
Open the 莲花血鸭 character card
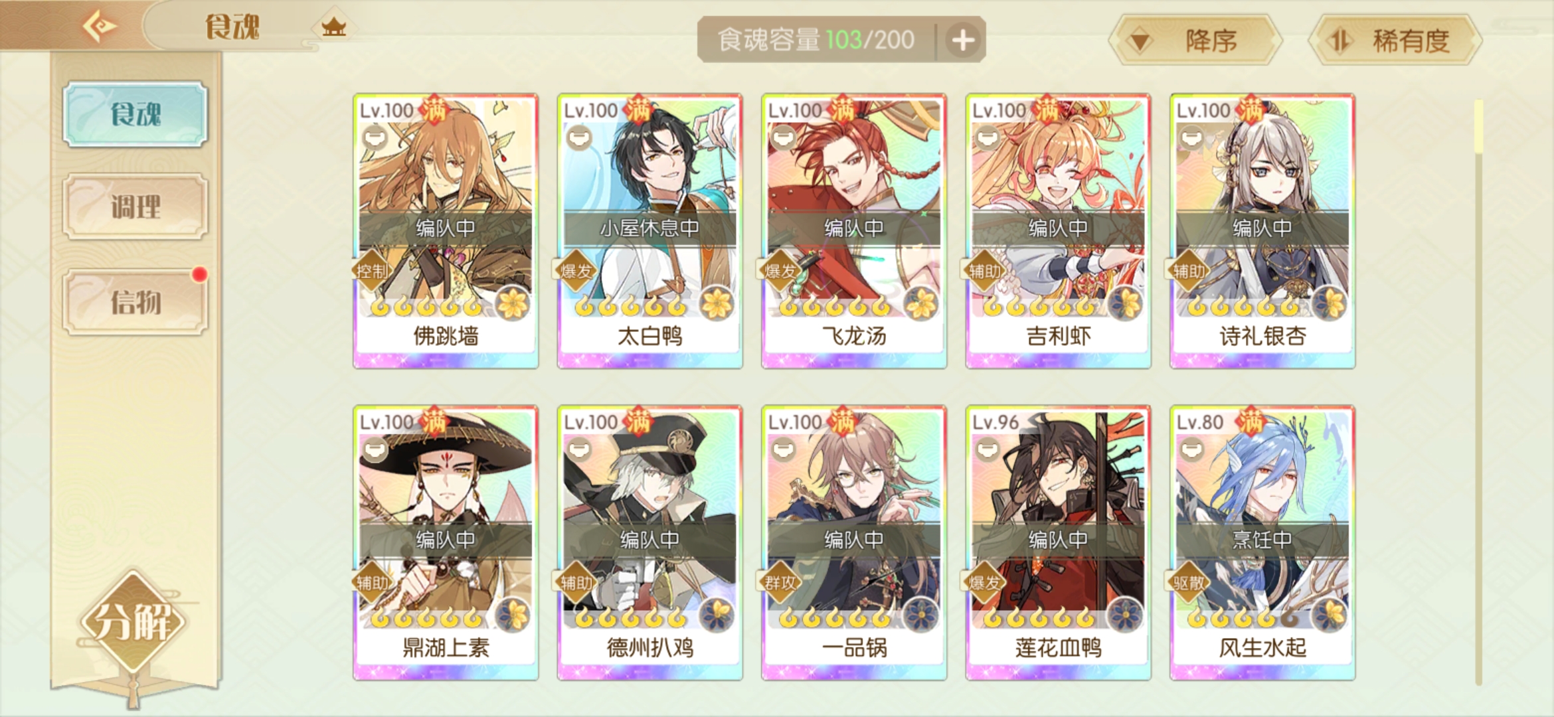(1058, 542)
